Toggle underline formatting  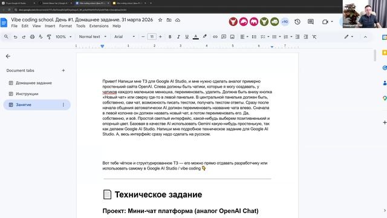pyautogui.click(x=187, y=36)
